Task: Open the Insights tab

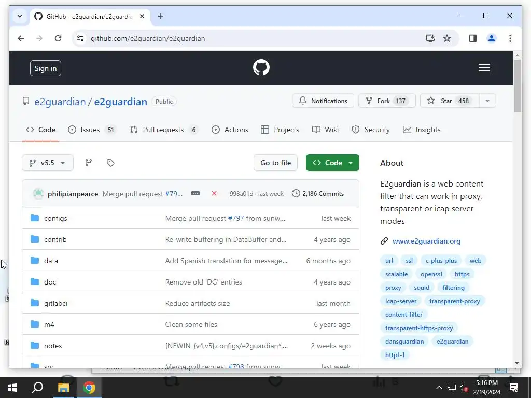Action: (422, 130)
